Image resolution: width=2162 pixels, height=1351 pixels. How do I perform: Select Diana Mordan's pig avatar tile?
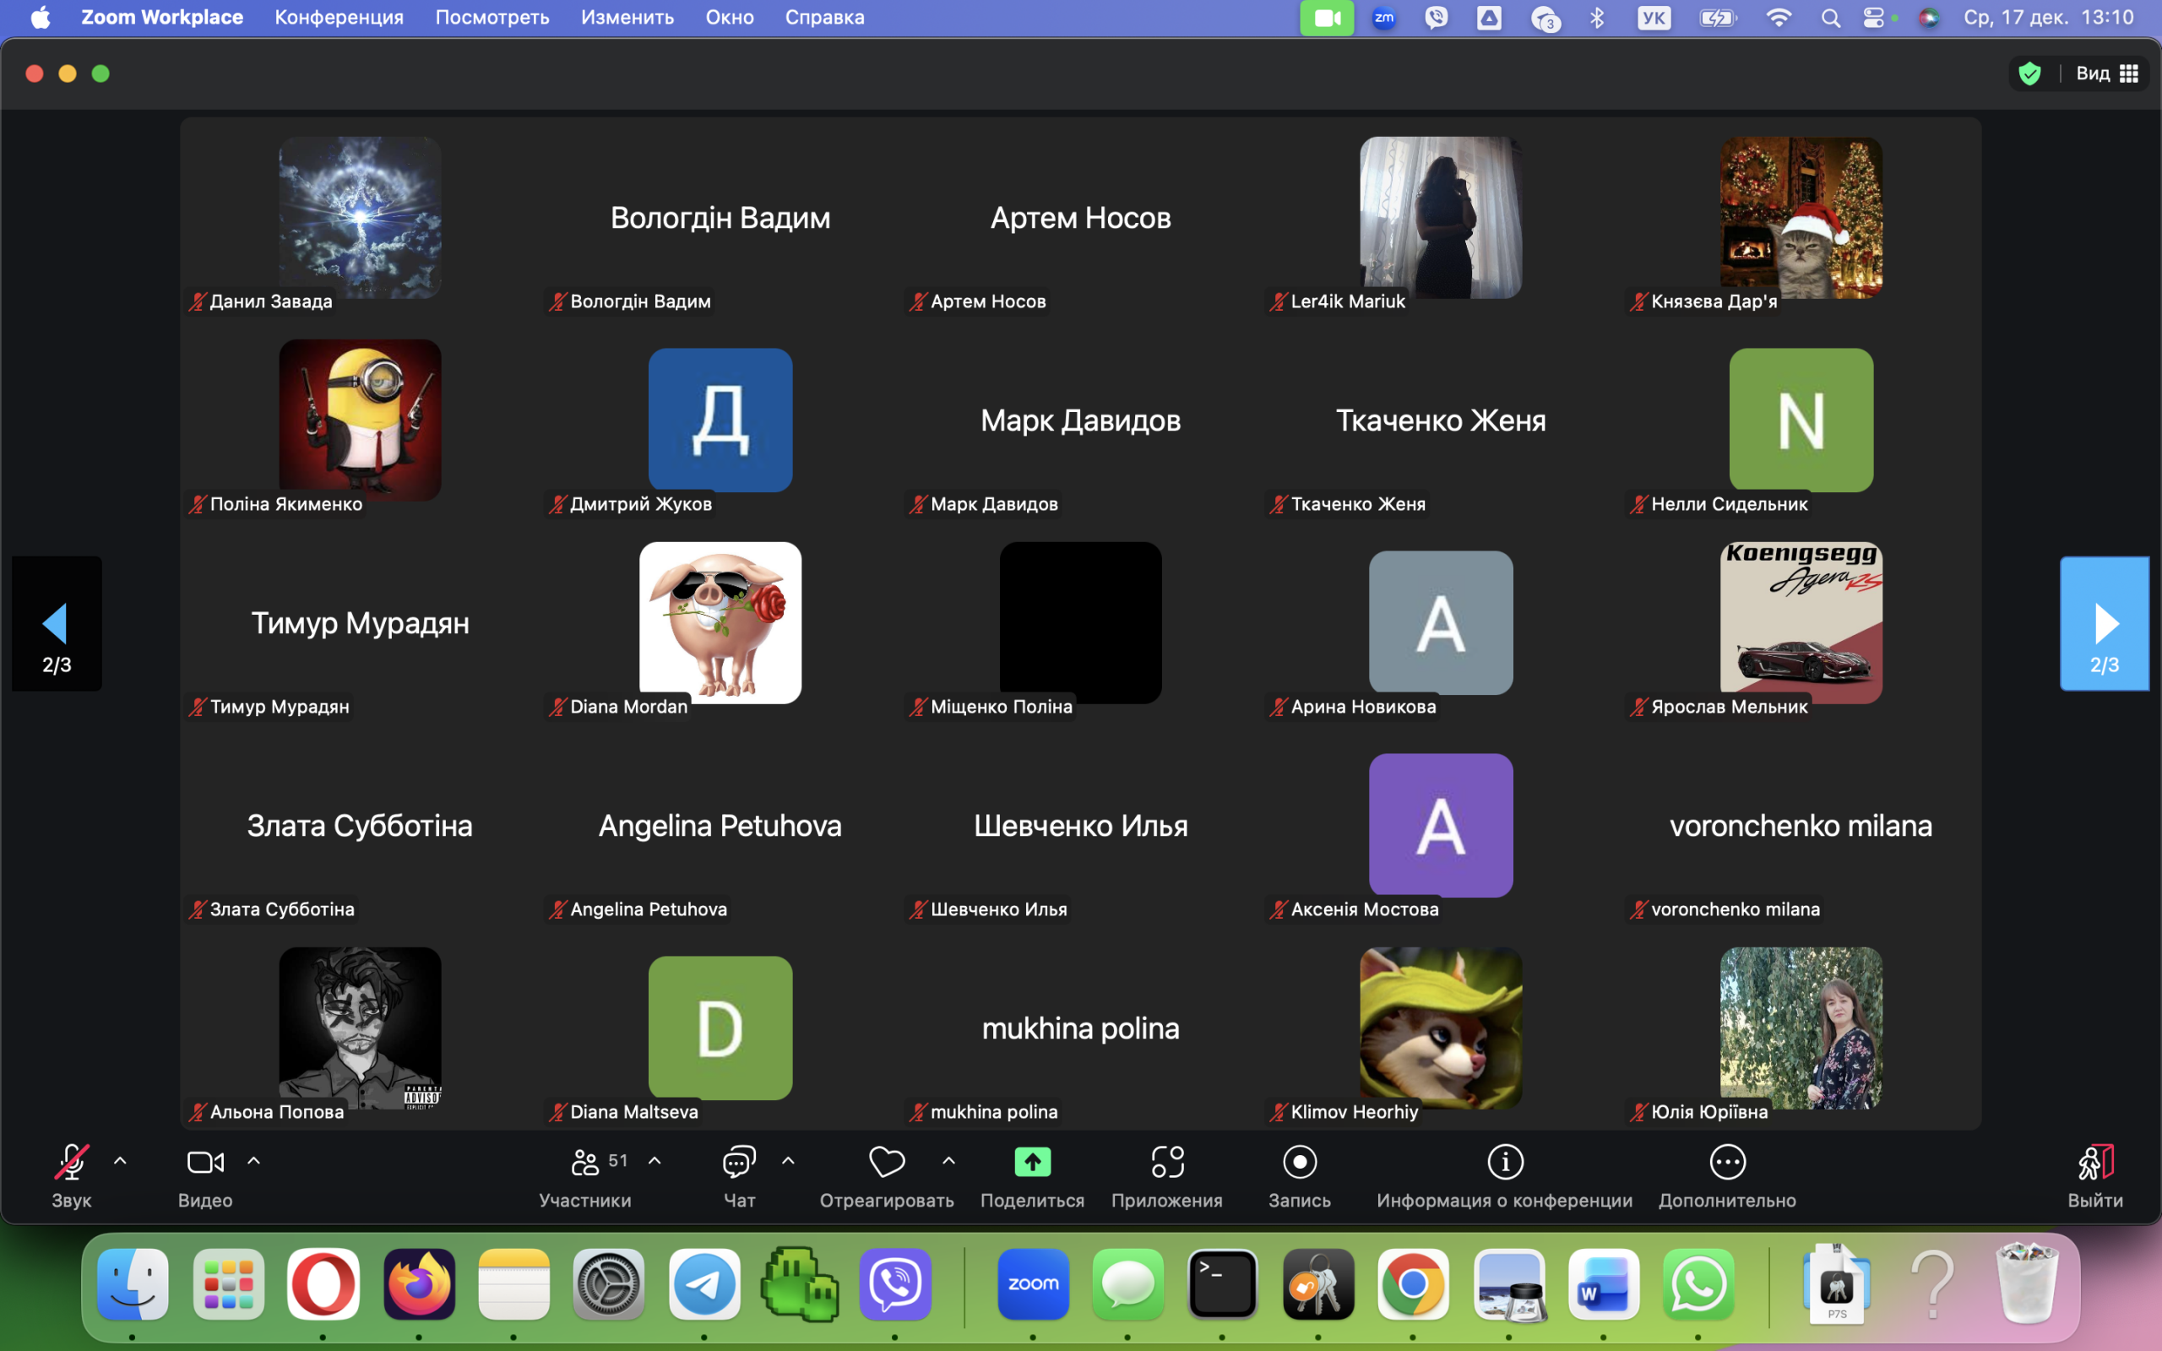point(720,622)
